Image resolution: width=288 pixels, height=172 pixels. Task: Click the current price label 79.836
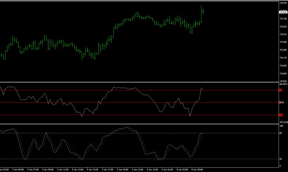283,12
